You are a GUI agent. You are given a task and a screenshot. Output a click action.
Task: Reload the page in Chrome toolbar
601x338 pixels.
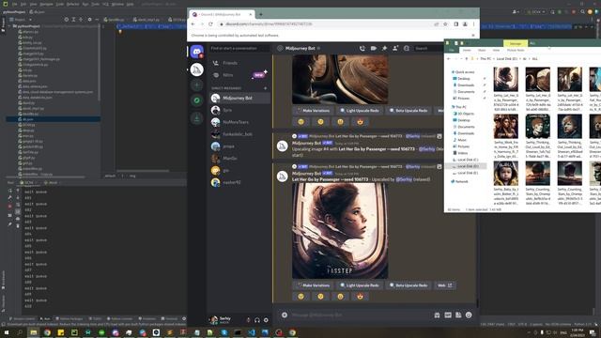point(210,23)
